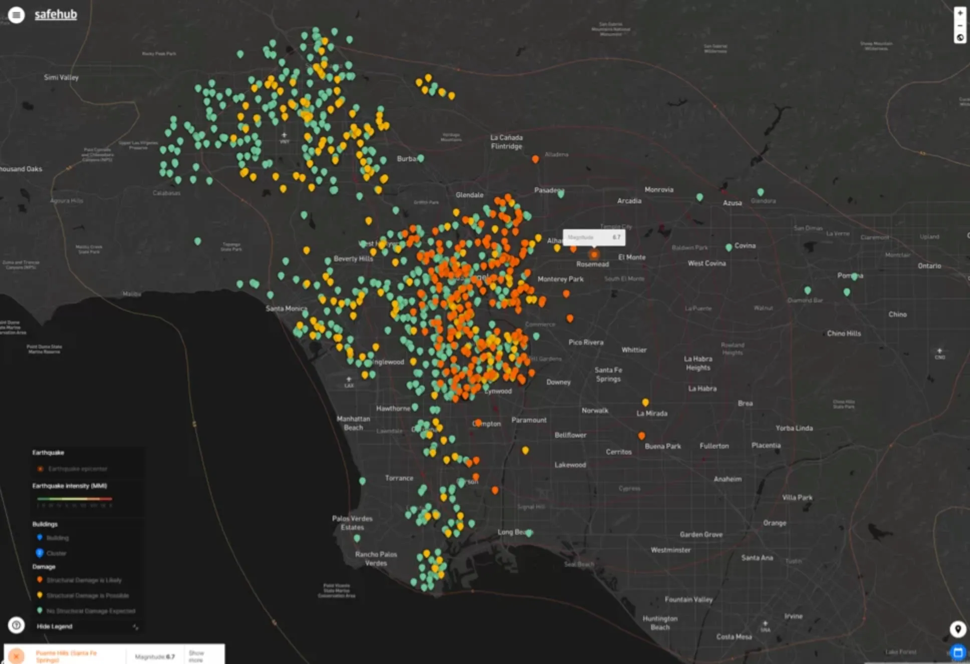970x664 pixels.
Task: Click the safehub logo link
Action: 56,15
